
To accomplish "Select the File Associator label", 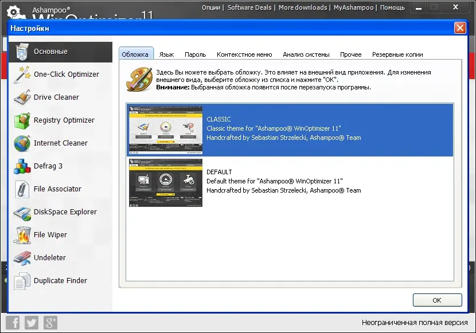I will tap(58, 189).
